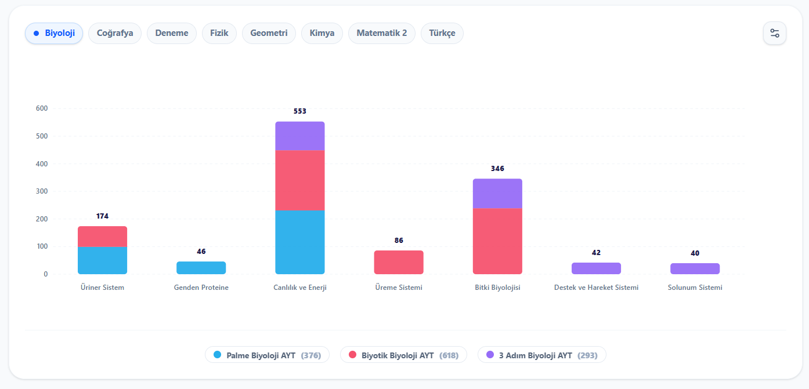Hide the 3 Adım Biyoloji AYT series
Image resolution: width=809 pixels, height=389 pixels.
point(541,355)
